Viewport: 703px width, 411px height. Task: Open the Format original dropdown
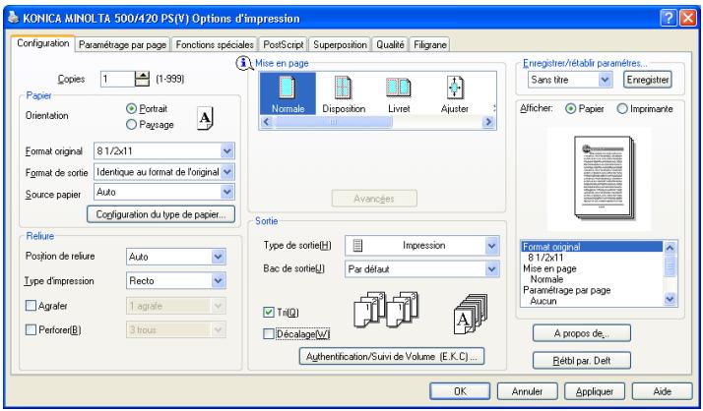pos(163,150)
